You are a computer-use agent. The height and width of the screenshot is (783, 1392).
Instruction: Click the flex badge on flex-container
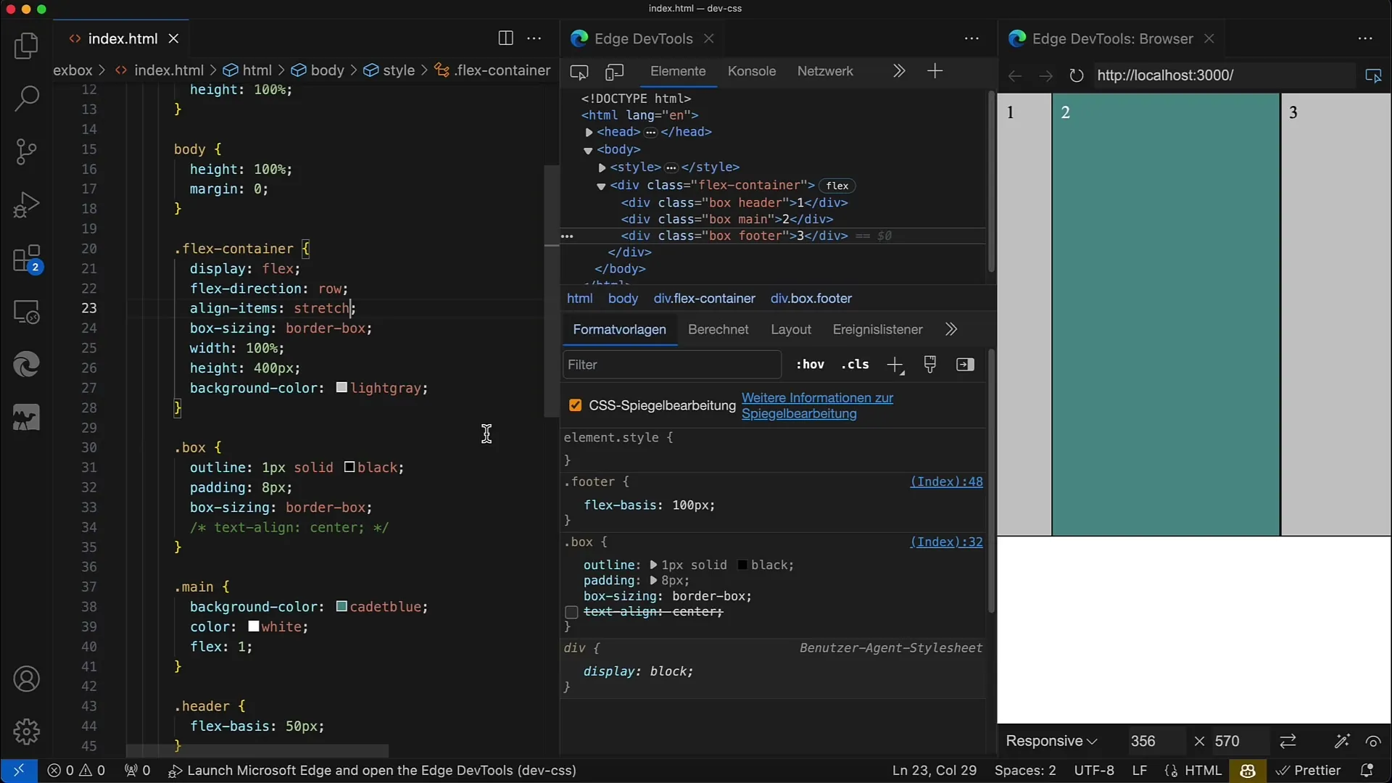click(837, 186)
